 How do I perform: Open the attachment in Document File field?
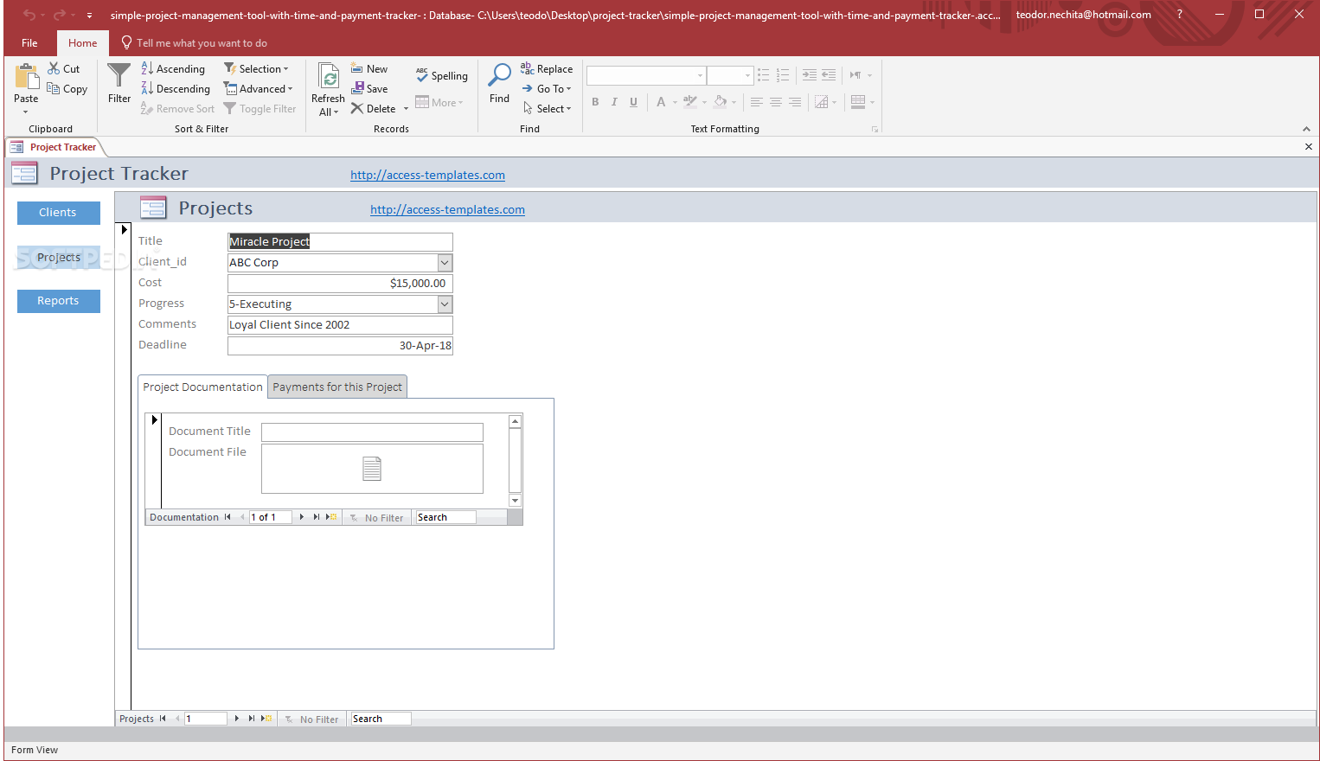(372, 469)
